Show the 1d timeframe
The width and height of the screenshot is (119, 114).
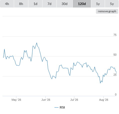[35, 4]
